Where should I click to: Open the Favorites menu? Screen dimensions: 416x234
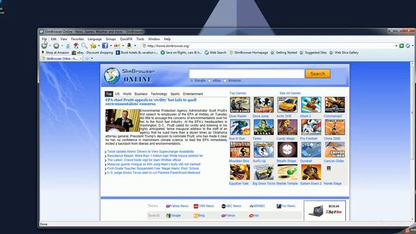pos(77,39)
